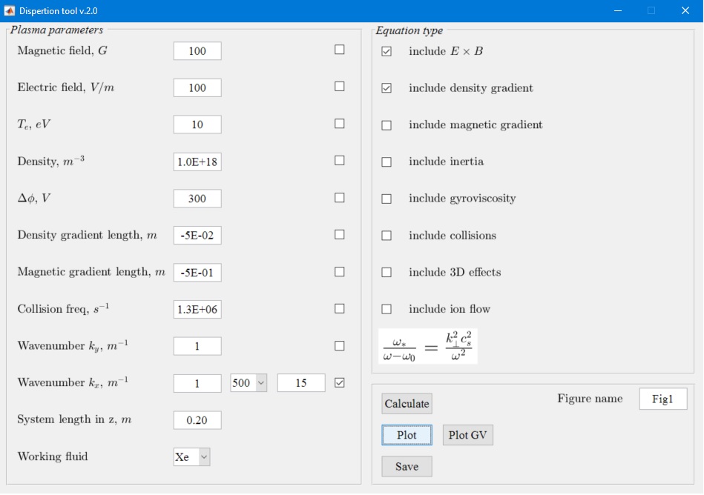This screenshot has height=495, width=704.
Task: Select the Magnetic gradient length -5E-01 field
Action: pyautogui.click(x=197, y=273)
